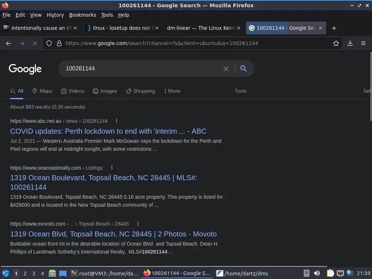Open options for movoto.com result
Image resolution: width=372 pixels, height=279 pixels.
tap(138, 224)
